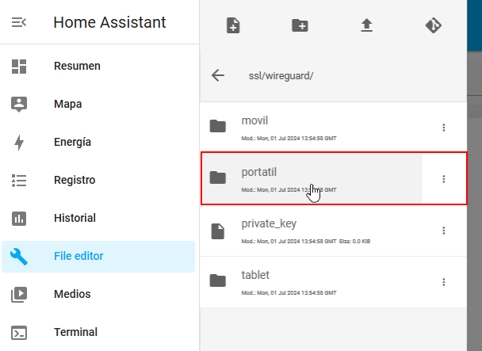
Task: Open options menu for tablet folder
Action: coord(444,282)
